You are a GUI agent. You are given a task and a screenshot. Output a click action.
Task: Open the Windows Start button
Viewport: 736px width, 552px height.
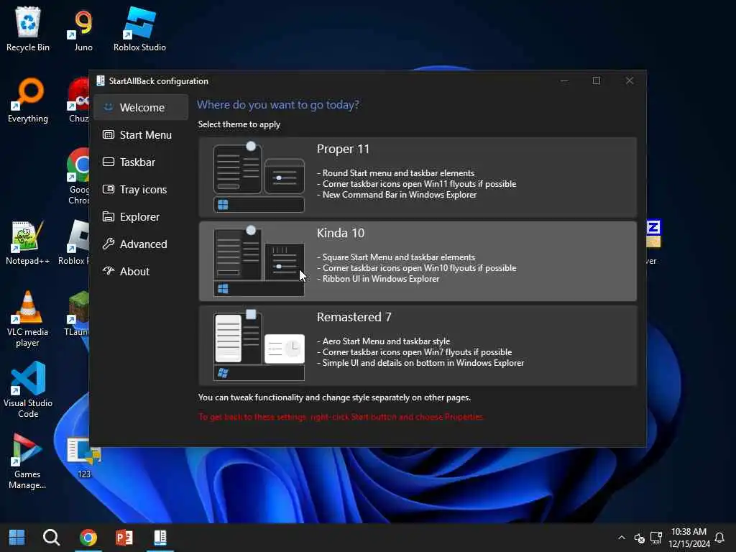[x=17, y=538]
